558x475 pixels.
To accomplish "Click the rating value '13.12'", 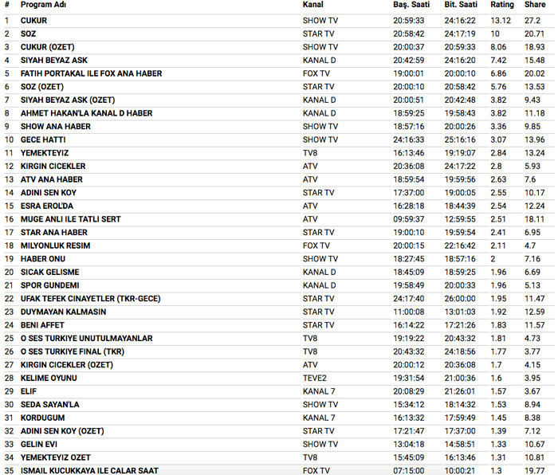I will coord(501,21).
